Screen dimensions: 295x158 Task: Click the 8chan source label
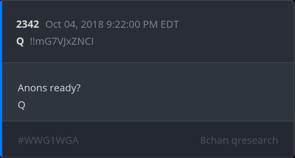(x=214, y=140)
